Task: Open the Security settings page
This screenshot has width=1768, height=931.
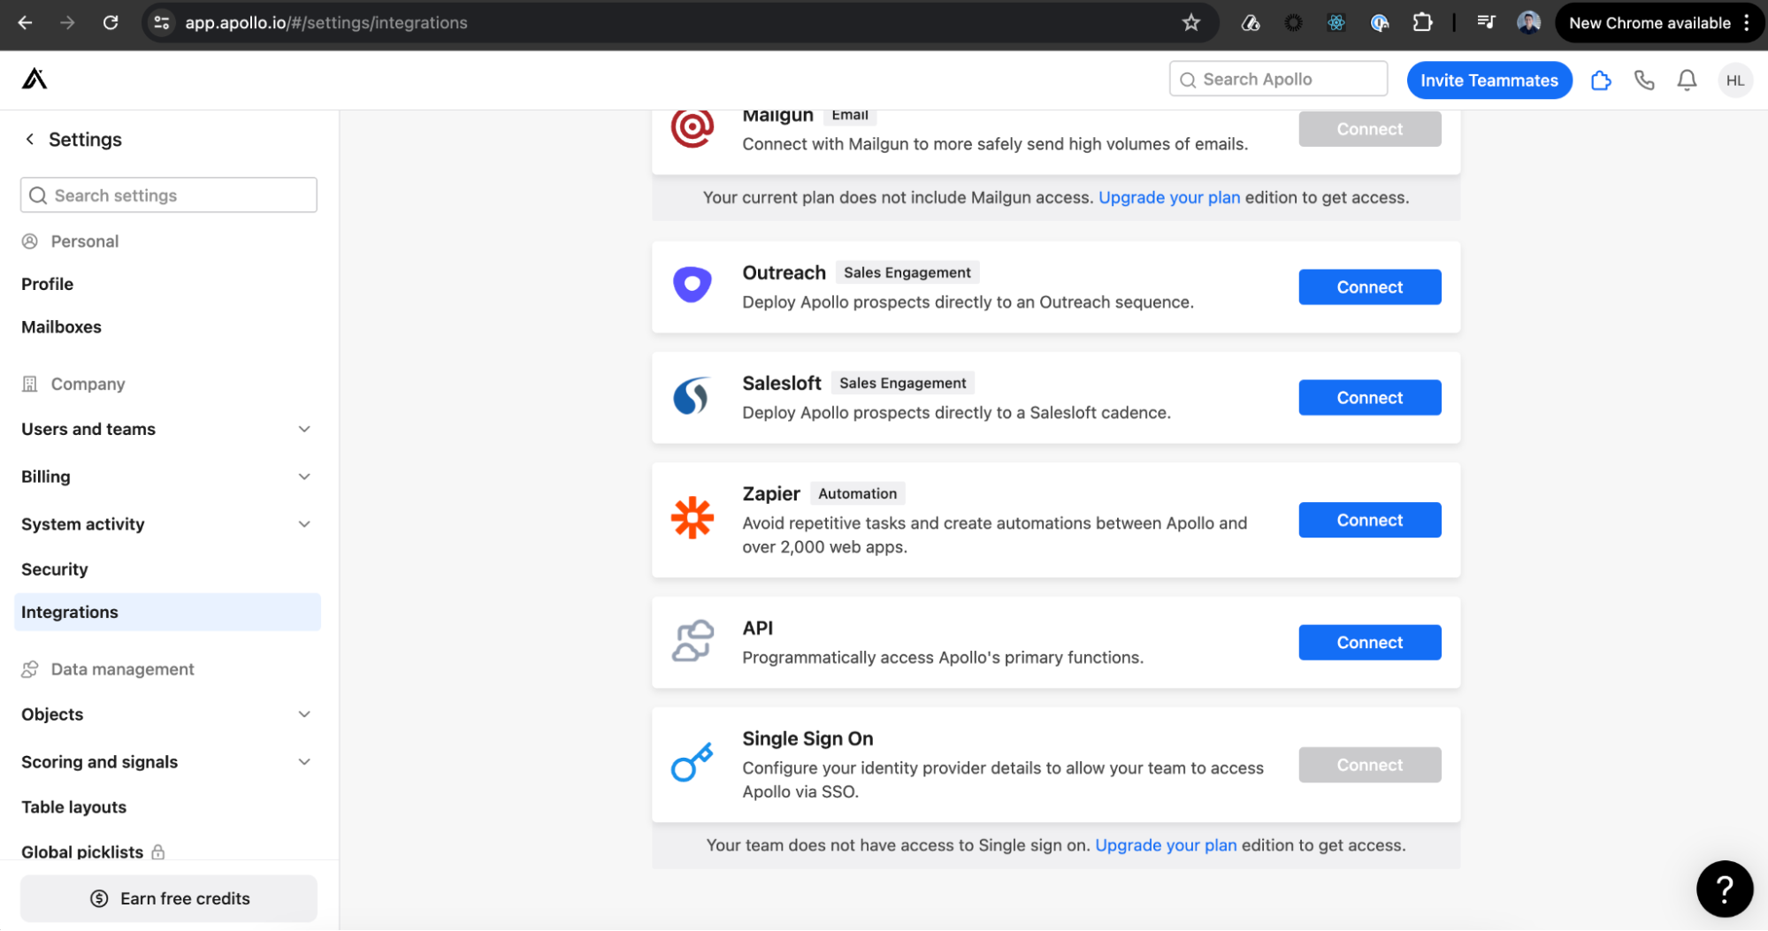Action: pyautogui.click(x=54, y=569)
